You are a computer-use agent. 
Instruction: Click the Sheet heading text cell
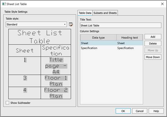pos(130,43)
